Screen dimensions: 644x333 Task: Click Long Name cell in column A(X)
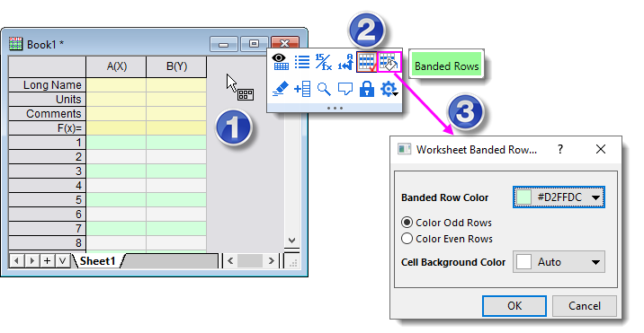116,85
